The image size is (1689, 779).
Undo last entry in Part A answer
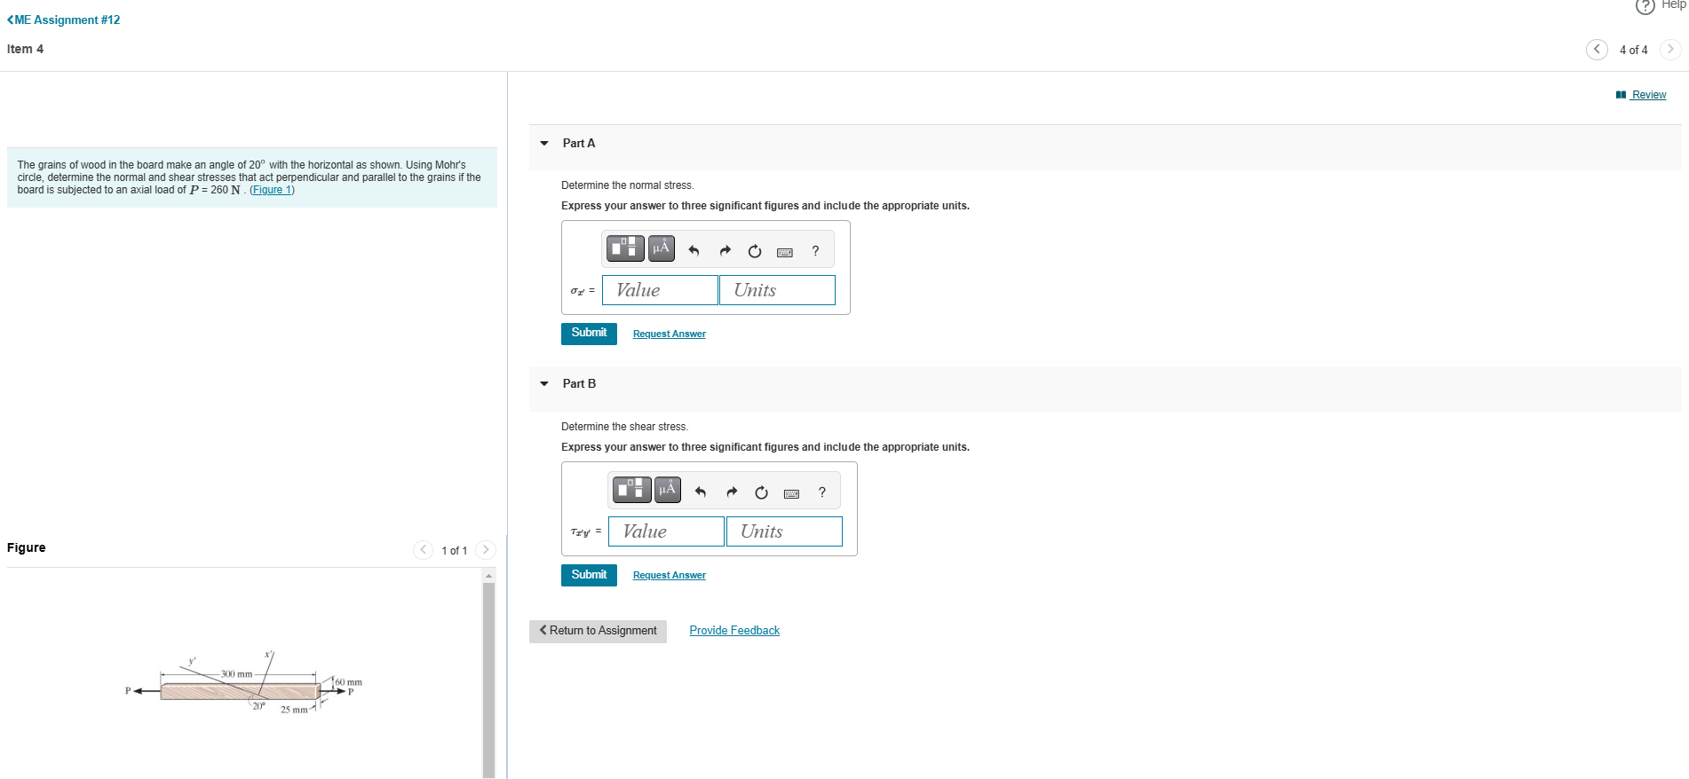694,251
